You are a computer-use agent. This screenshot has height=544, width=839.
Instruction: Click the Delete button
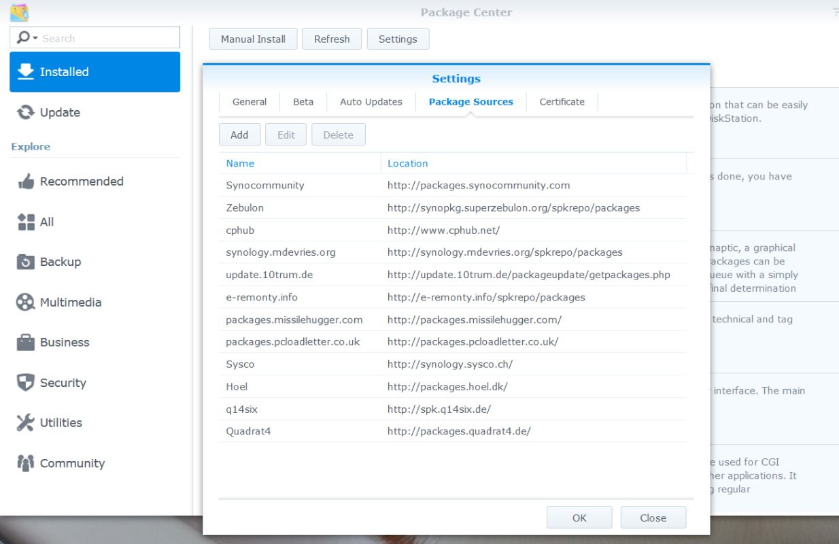(x=339, y=135)
